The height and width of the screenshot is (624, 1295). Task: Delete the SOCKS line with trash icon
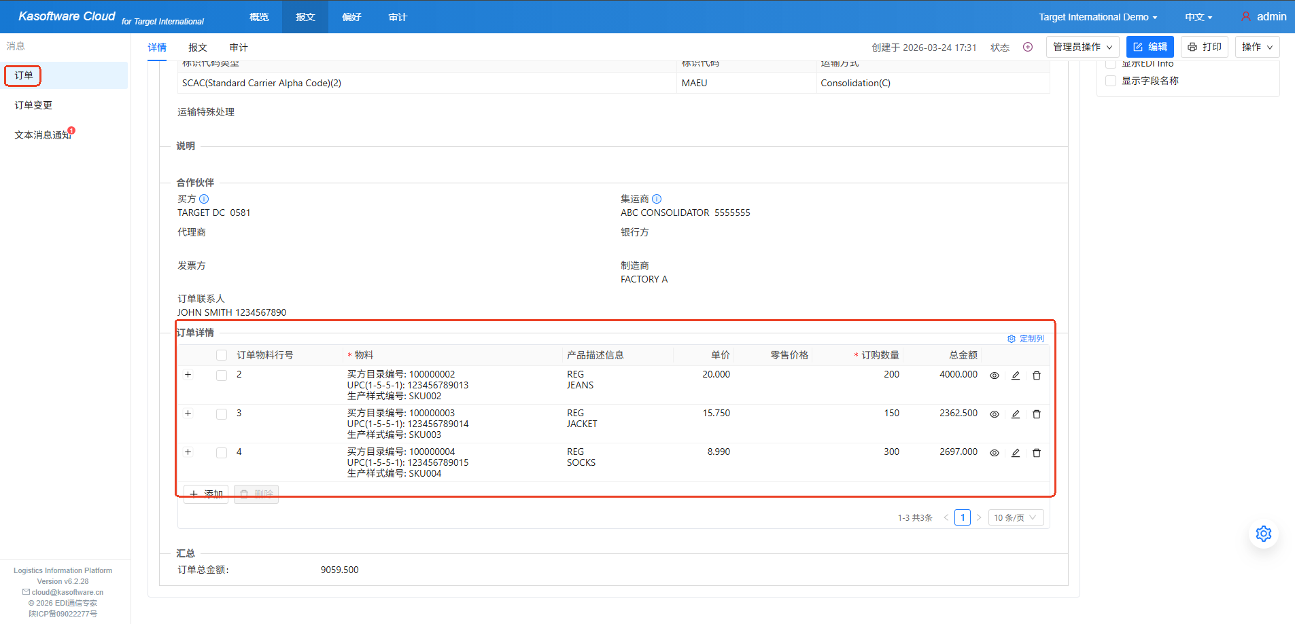click(x=1036, y=453)
